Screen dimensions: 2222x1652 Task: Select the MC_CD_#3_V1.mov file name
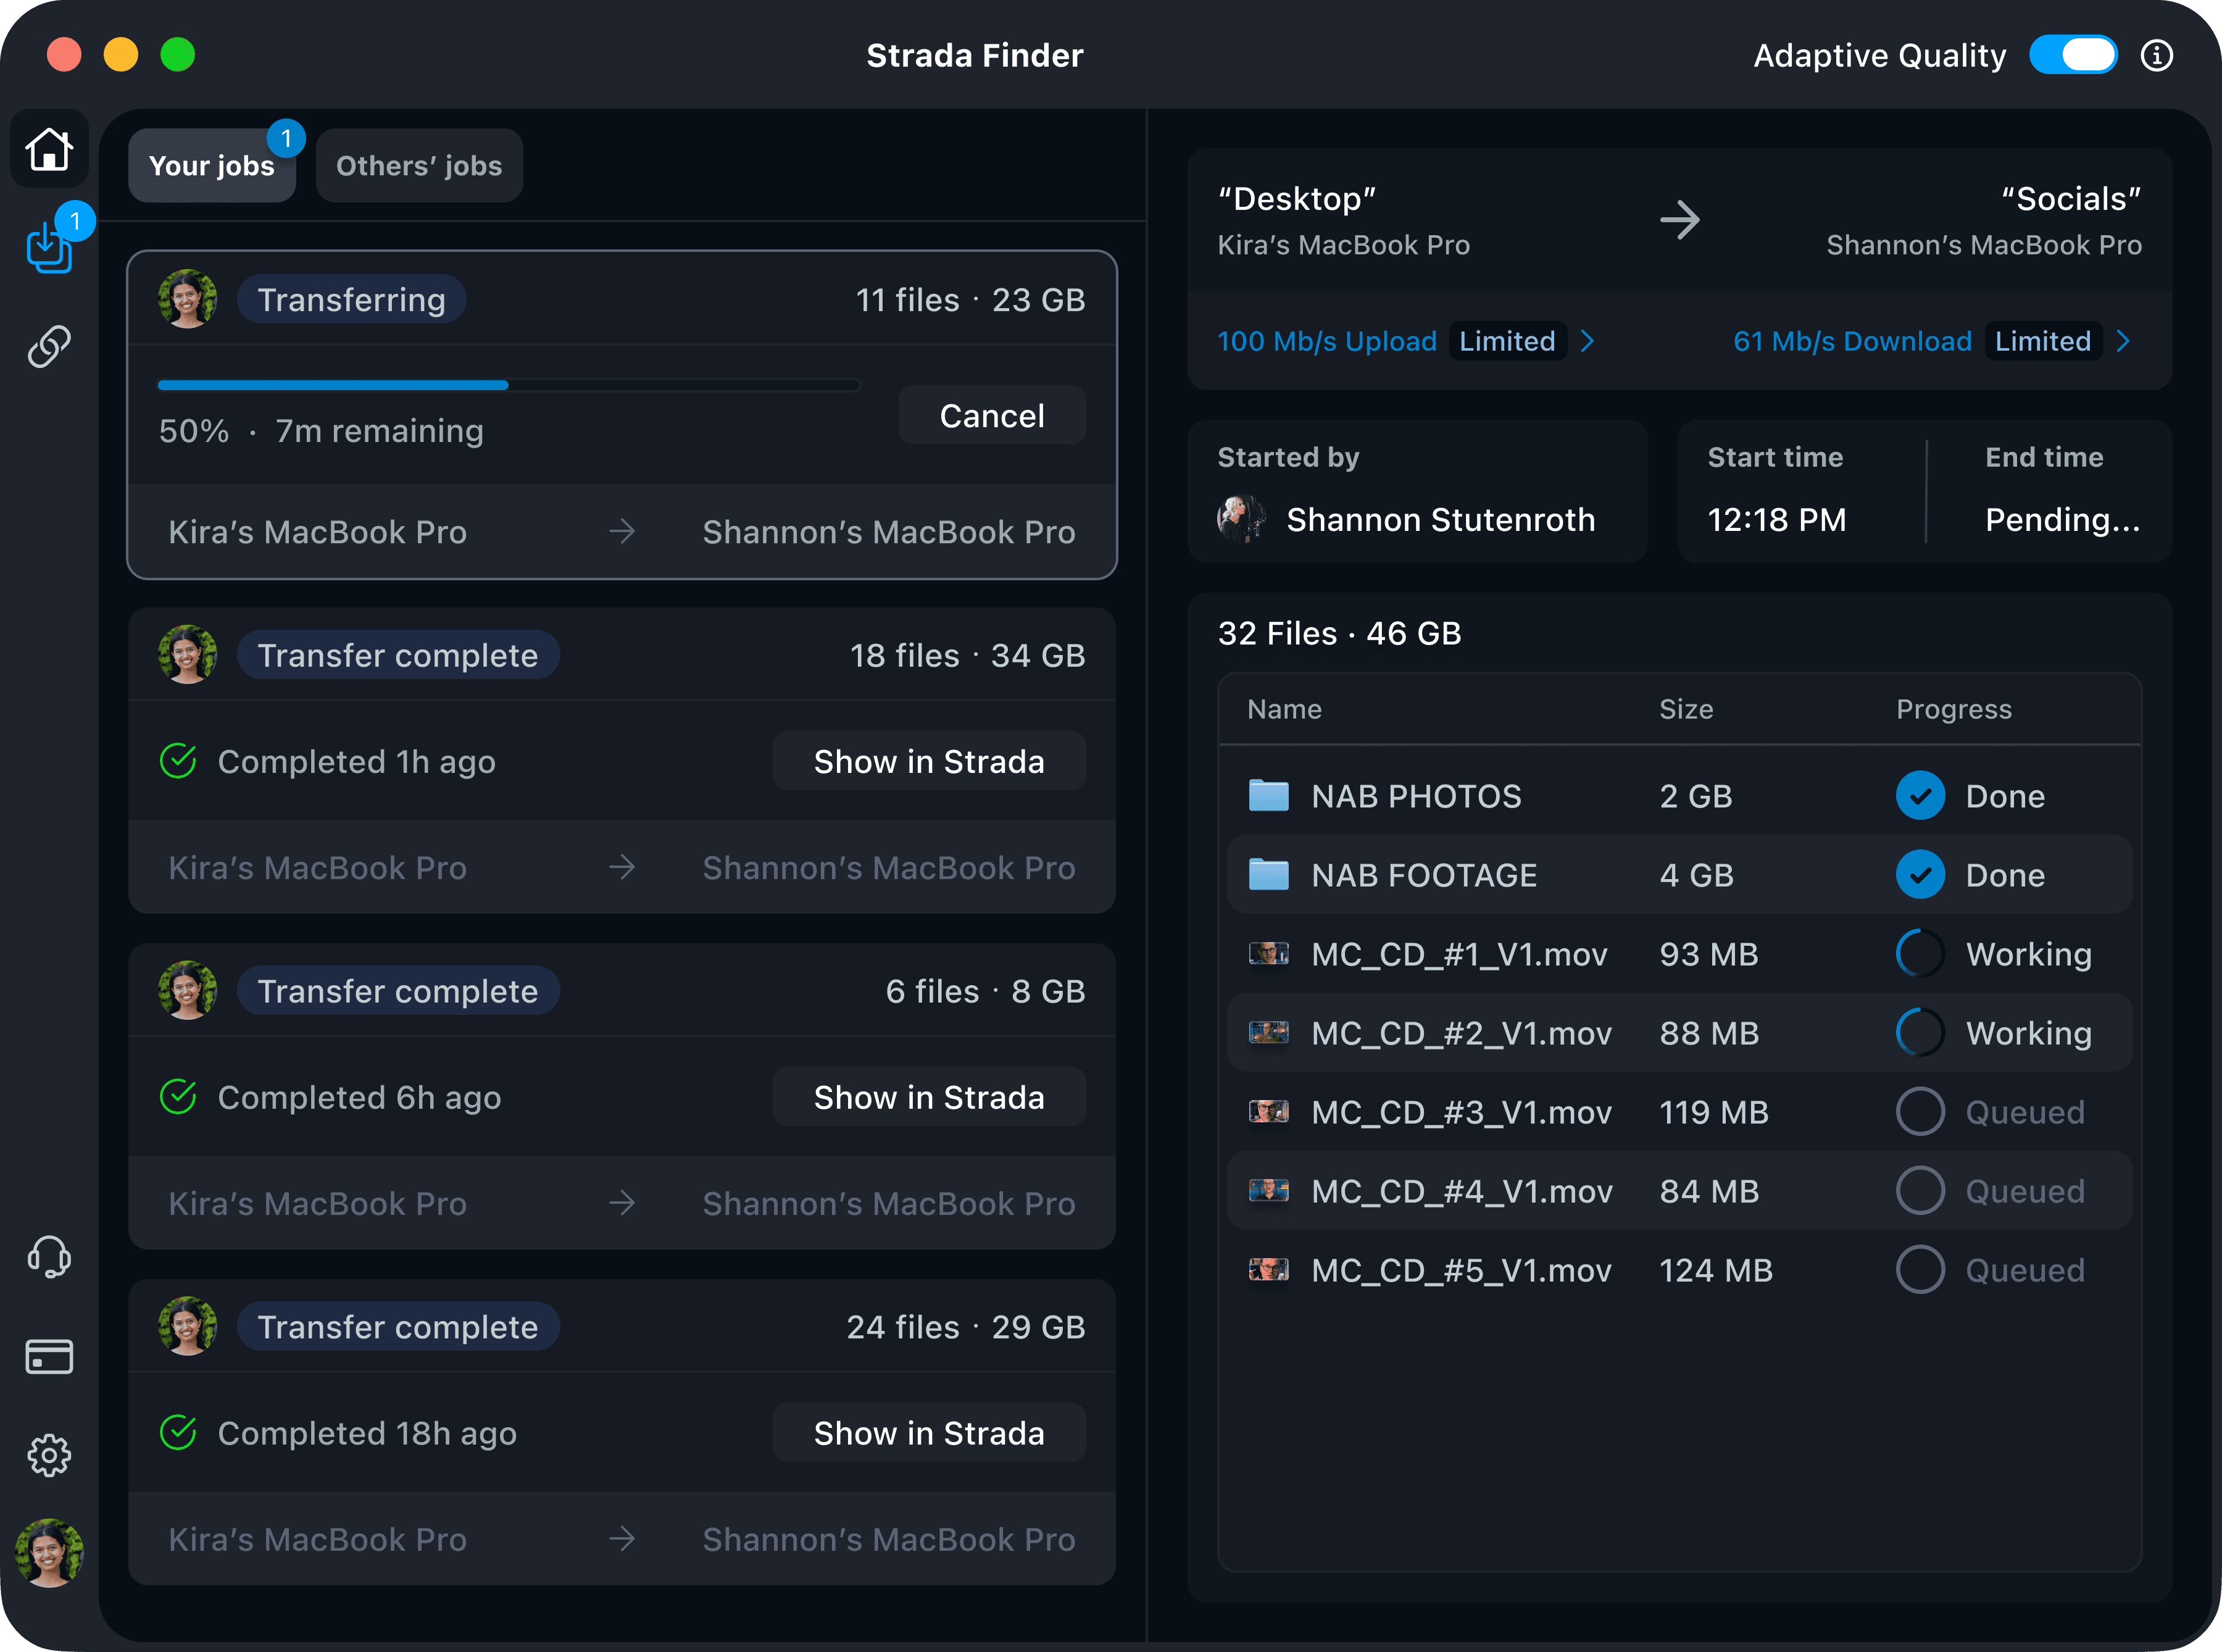pyautogui.click(x=1462, y=1112)
